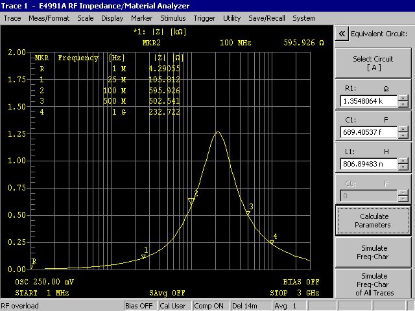Collapse the Equivalent Circuit side panel
The width and height of the screenshot is (415, 311).
pos(342,33)
